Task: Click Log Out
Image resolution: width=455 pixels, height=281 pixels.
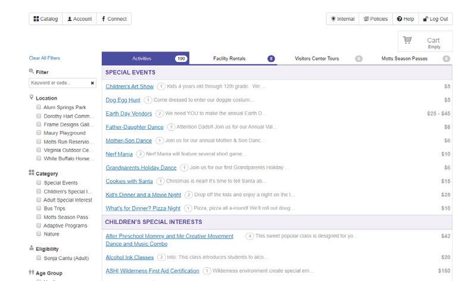Action: (x=435, y=19)
